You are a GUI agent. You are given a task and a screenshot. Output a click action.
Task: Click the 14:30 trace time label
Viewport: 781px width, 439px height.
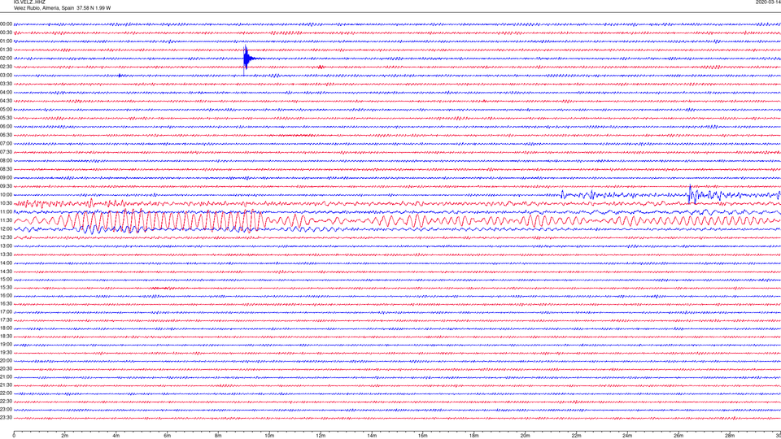tap(6, 272)
